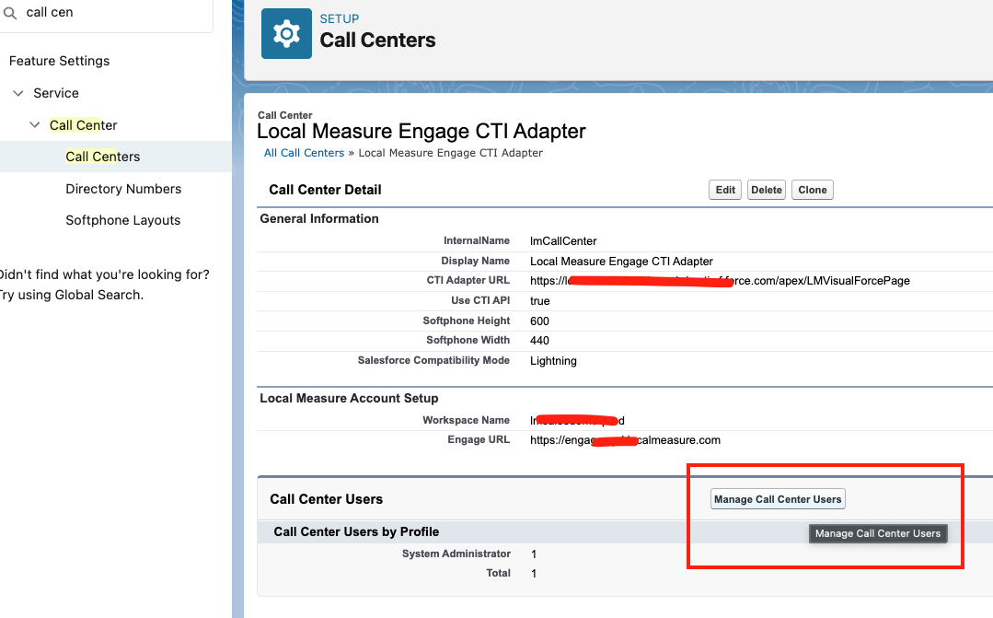Image resolution: width=993 pixels, height=618 pixels.
Task: Click the System Administrator user count
Action: tap(534, 554)
